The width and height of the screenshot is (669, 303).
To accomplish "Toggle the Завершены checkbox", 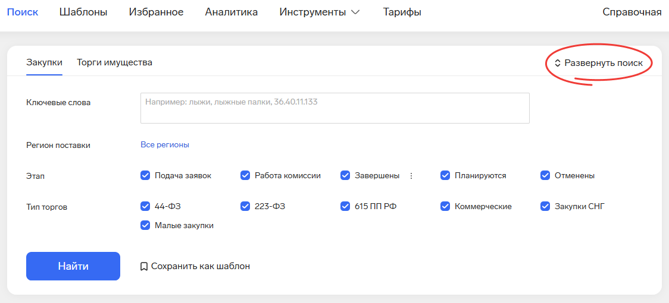I will (x=345, y=176).
